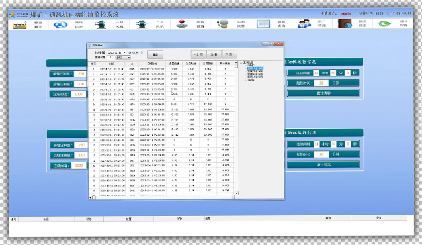
Task: Open the globe network topology icon
Action: click(x=60, y=24)
